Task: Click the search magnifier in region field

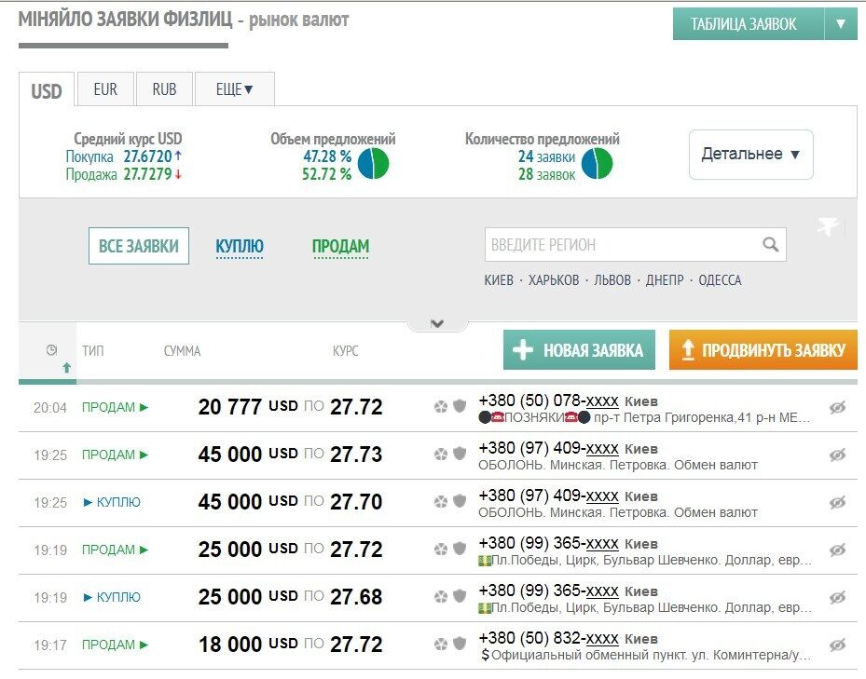Action: point(770,245)
